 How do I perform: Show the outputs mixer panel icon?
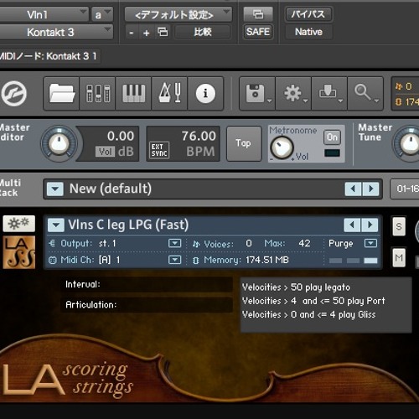[97, 94]
